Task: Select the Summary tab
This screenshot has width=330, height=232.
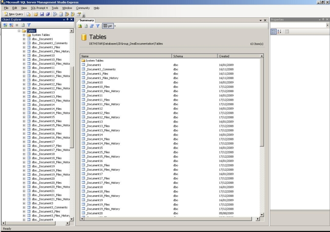Action: tap(87, 20)
